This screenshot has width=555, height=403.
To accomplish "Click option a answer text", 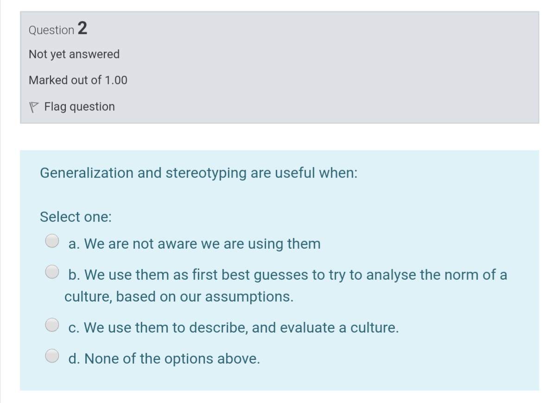I will tap(195, 244).
